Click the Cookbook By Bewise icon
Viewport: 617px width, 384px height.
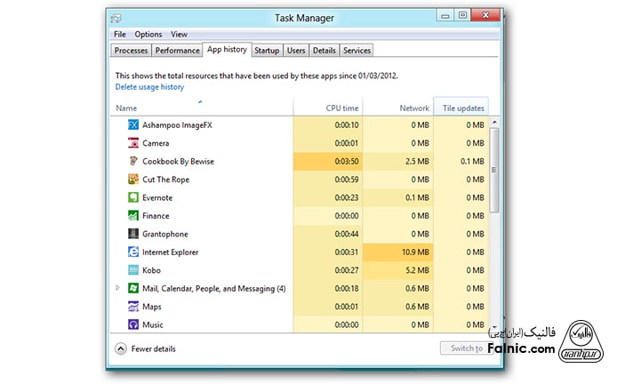(x=133, y=162)
